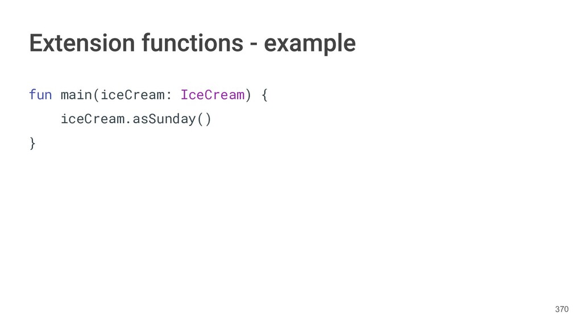Click the slide title "Extension functions - example"
The width and height of the screenshot is (582, 327).
pyautogui.click(x=192, y=43)
